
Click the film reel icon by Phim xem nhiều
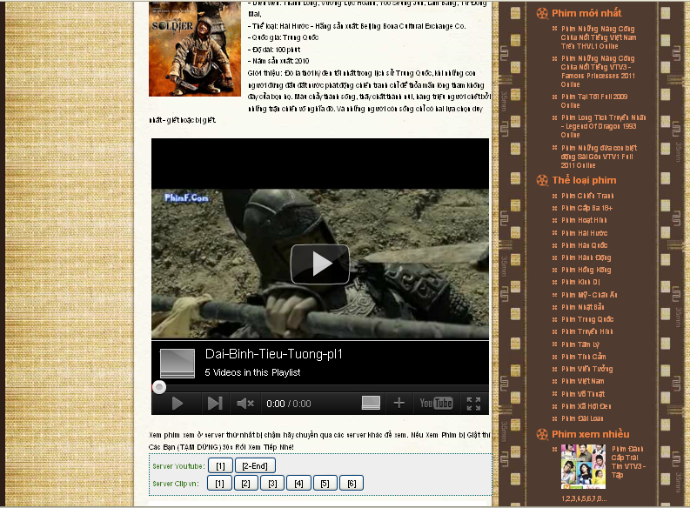[x=542, y=434]
